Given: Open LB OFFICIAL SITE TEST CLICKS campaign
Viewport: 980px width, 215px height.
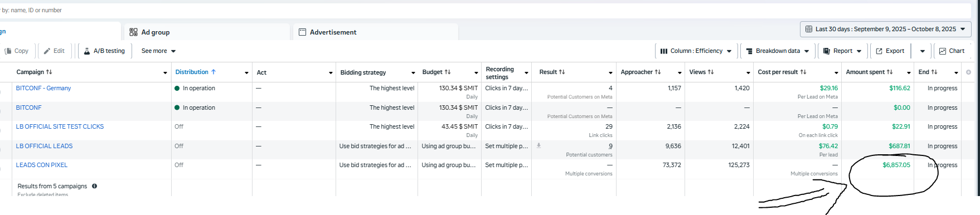Looking at the screenshot, I should [x=60, y=126].
